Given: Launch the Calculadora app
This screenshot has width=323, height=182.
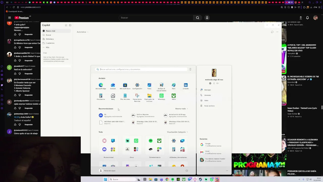Looking at the screenshot, I should pos(101,97).
